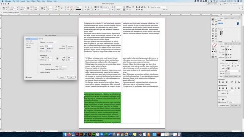
Task: Switch to the Layers panel tab
Action: coord(227,18)
